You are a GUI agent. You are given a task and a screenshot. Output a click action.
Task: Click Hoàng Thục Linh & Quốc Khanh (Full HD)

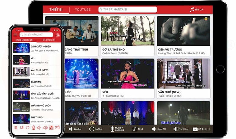[x=182, y=53]
